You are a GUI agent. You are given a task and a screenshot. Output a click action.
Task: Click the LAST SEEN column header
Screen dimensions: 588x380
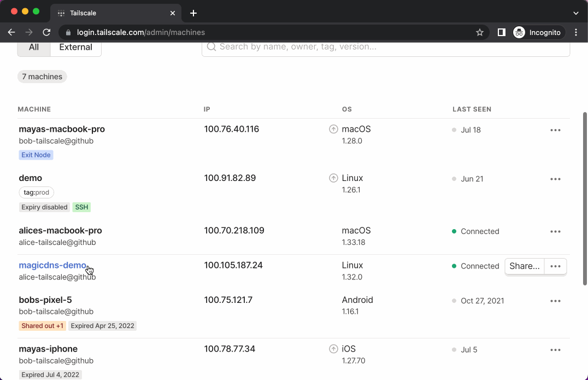pyautogui.click(x=472, y=109)
